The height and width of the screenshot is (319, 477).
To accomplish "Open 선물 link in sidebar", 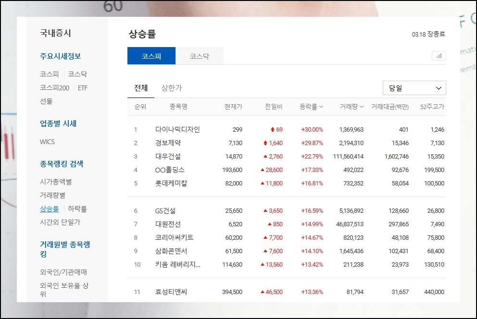I will click(x=46, y=101).
